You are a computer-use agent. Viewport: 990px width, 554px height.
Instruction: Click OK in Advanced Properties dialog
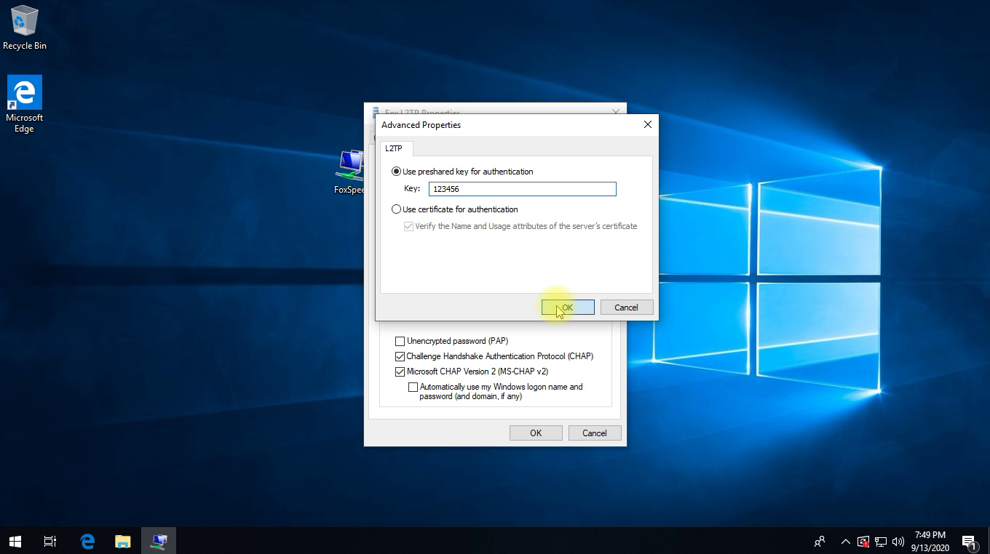click(568, 308)
